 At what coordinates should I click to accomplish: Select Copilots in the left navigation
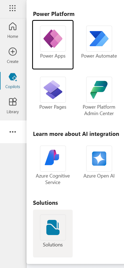13,81
